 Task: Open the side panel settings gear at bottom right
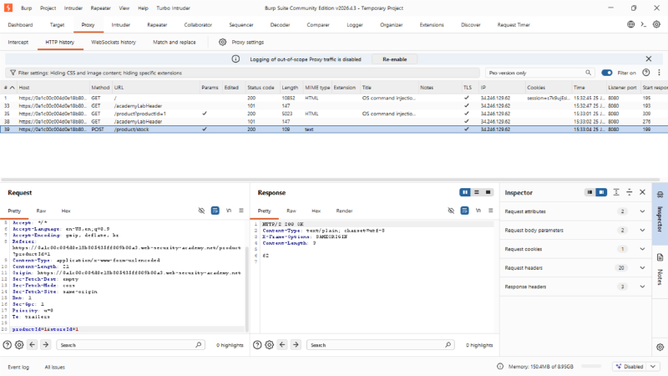point(660,347)
